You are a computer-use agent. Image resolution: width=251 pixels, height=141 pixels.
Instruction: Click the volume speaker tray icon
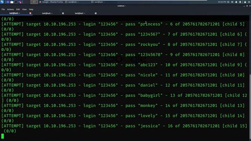coord(232,2)
